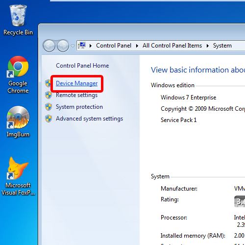Select All Control Panel Items breadcrumb
The height and width of the screenshot is (245, 245).
coord(172,46)
